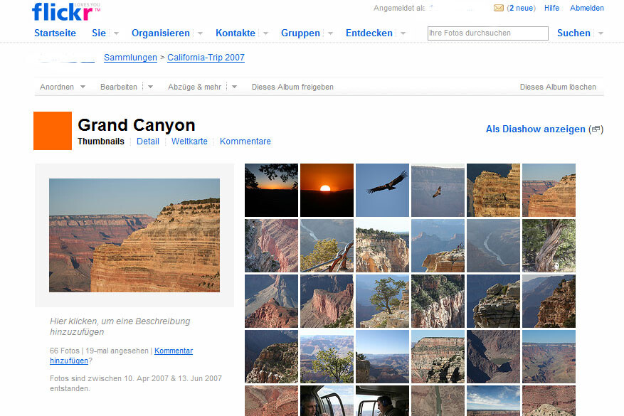Click the large canyon cover photo
Screen dimensions: 624x416
coord(134,235)
